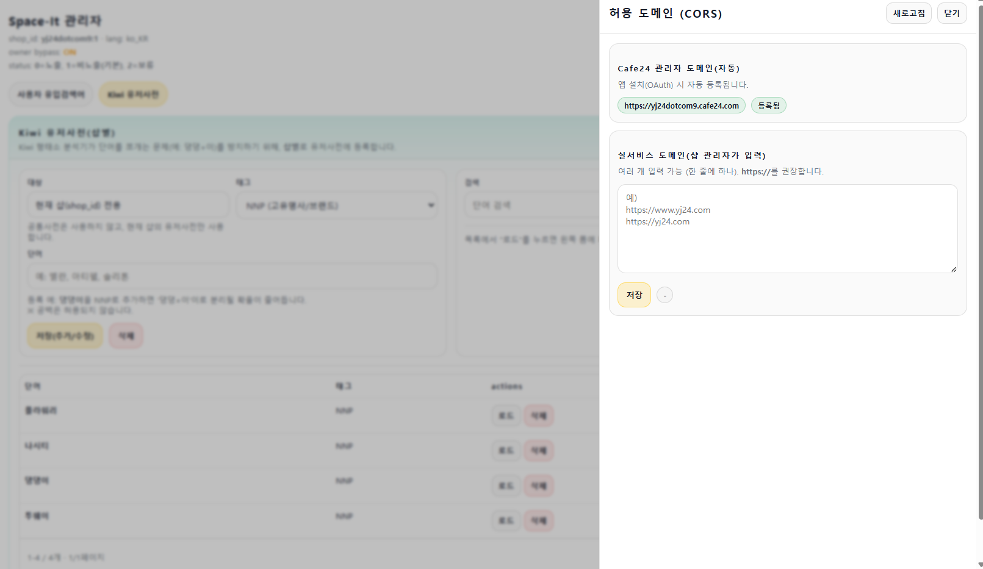The height and width of the screenshot is (569, 983).
Task: Click the service domain textarea
Action: point(787,229)
